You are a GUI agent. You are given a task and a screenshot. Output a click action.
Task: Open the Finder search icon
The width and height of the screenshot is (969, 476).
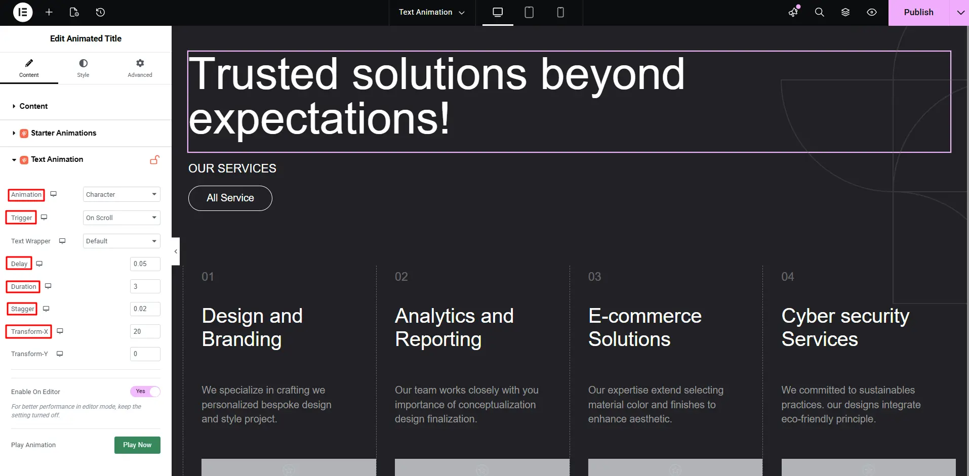(x=819, y=12)
